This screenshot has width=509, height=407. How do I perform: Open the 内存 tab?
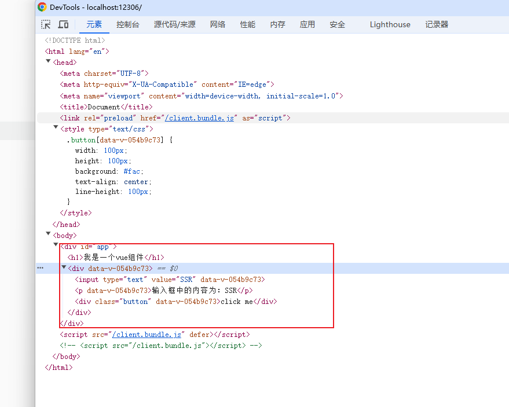(277, 24)
